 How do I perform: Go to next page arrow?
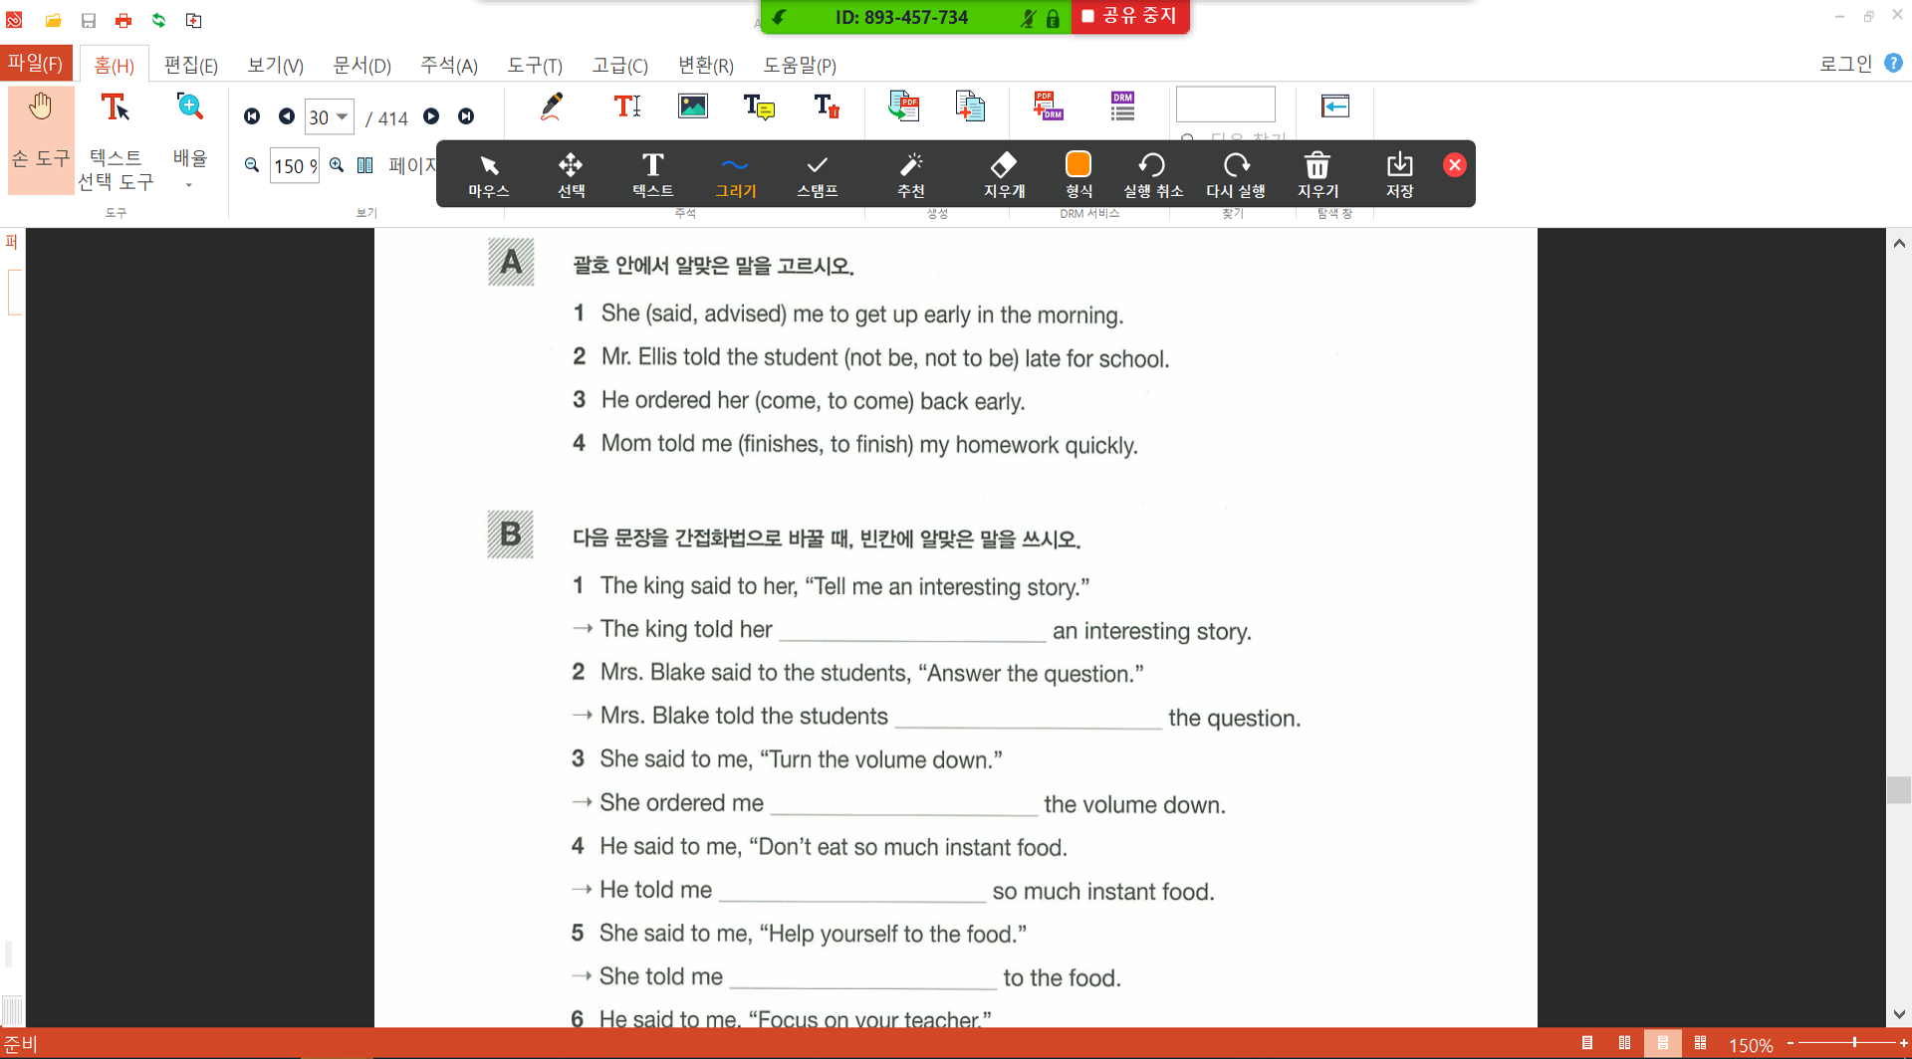pyautogui.click(x=431, y=116)
